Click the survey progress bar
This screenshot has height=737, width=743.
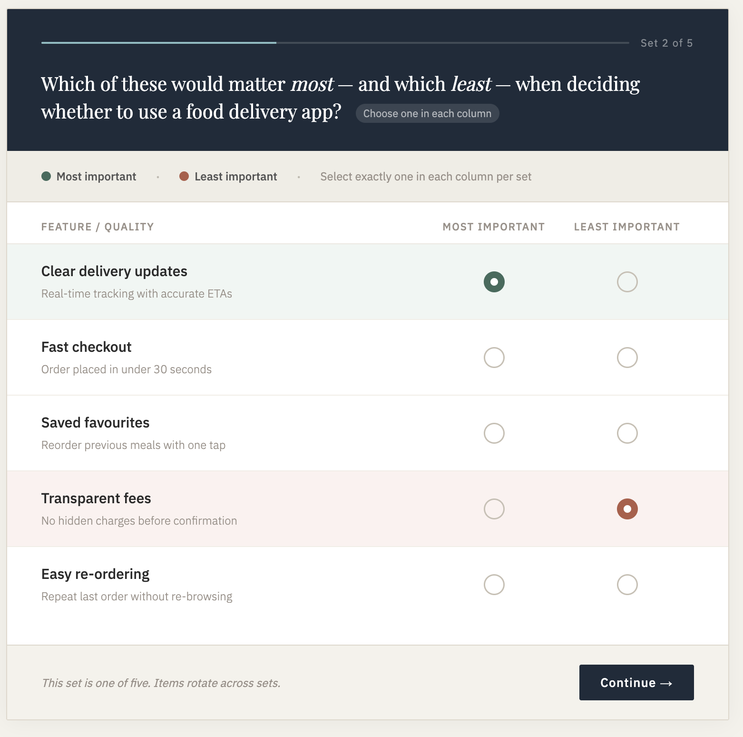(335, 43)
